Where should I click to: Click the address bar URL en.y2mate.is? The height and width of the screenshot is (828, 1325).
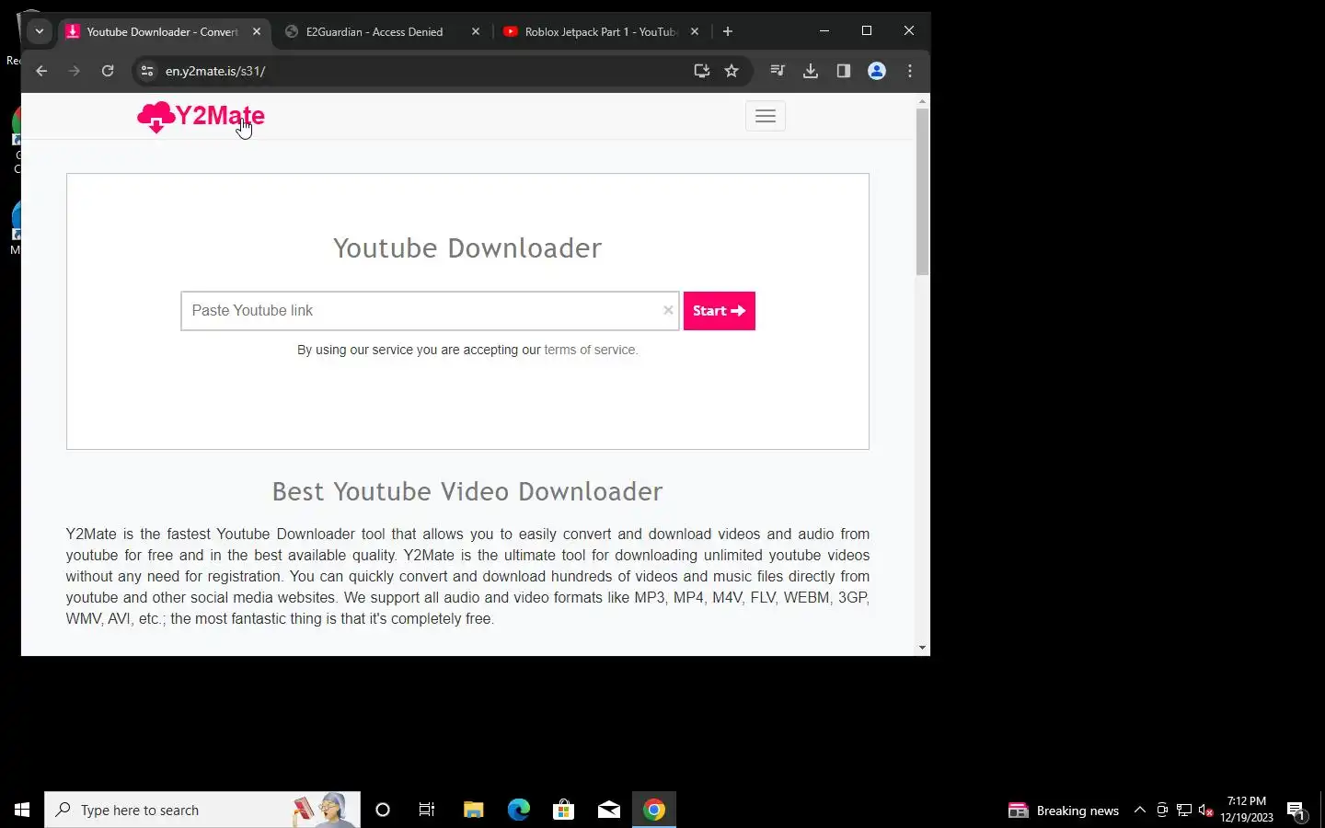215,71
